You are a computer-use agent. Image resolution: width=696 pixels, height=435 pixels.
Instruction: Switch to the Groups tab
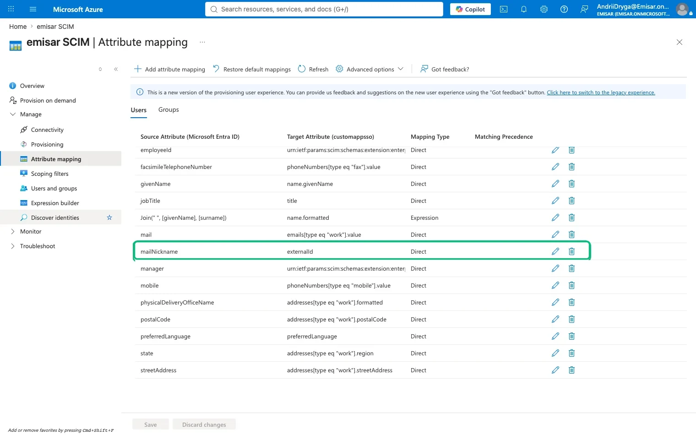[x=169, y=110]
